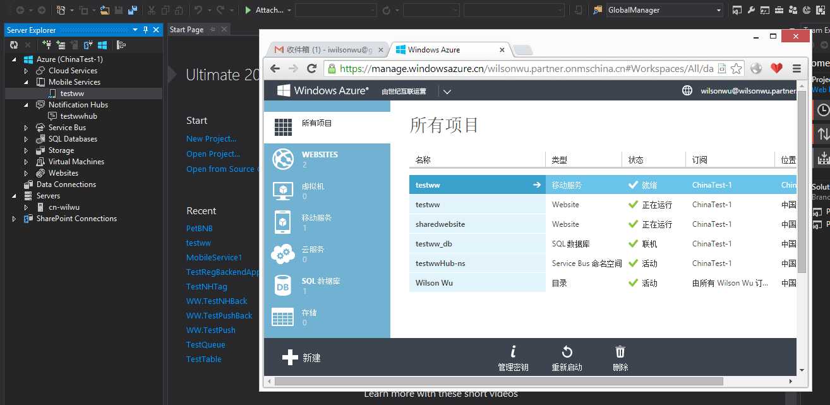Open 存储 section in the Azure sidebar
This screenshot has width=830, height=405.
click(x=327, y=317)
